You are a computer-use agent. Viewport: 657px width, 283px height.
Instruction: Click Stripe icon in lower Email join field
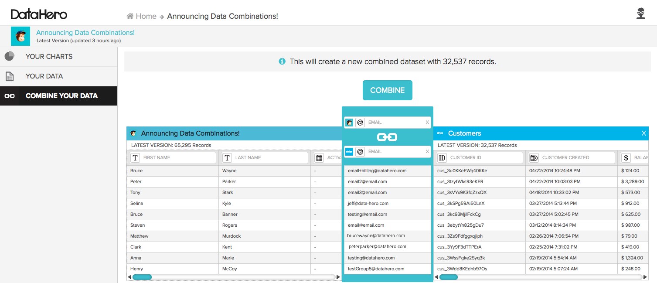tap(349, 152)
